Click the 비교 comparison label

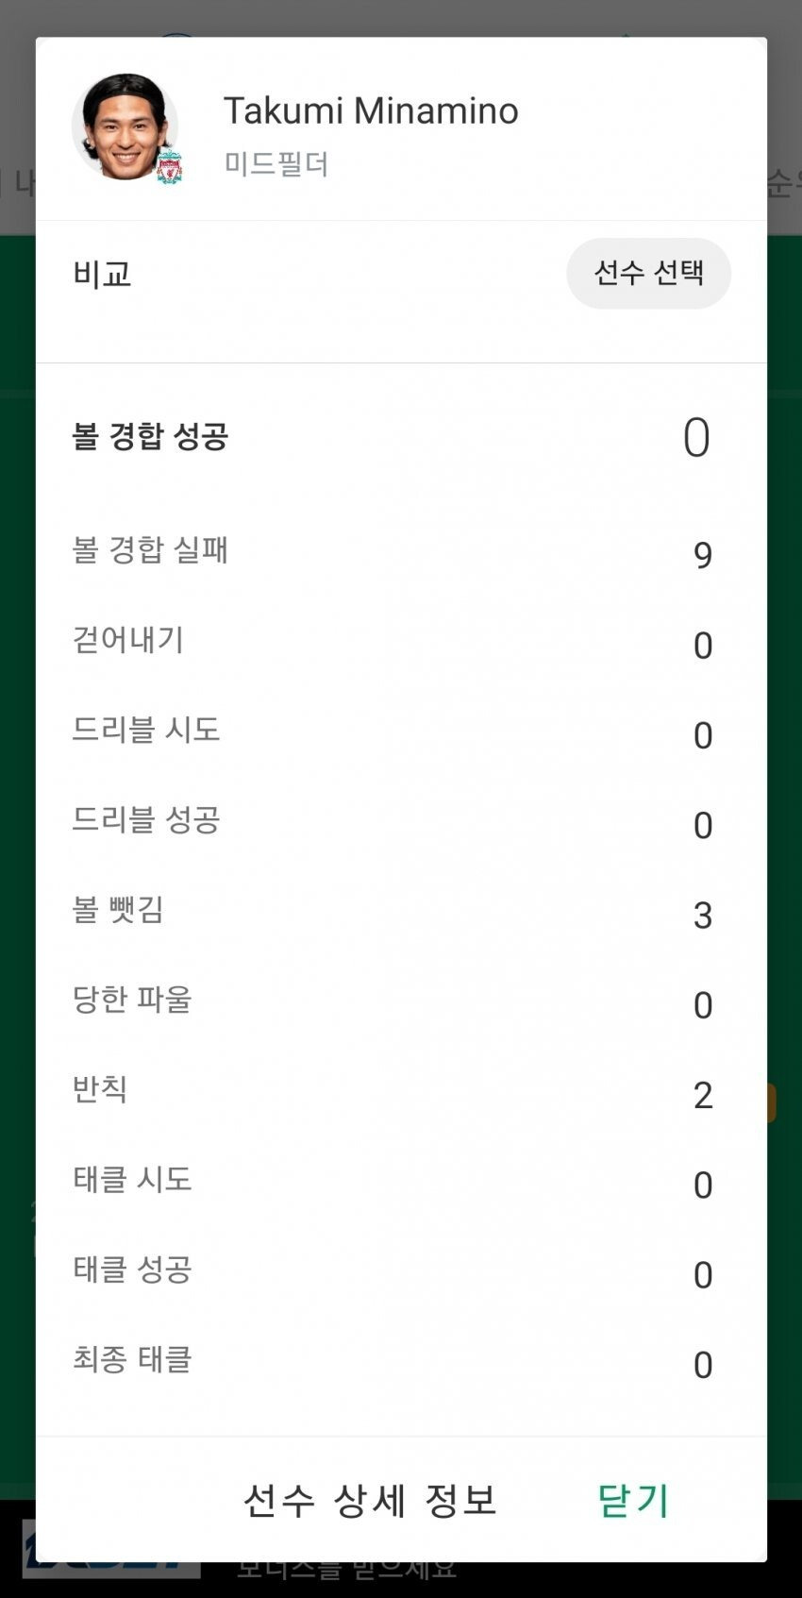coord(102,274)
